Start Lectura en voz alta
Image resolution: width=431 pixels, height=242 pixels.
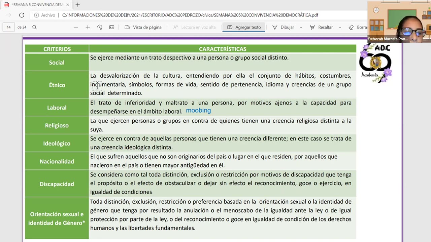pyautogui.click(x=194, y=27)
